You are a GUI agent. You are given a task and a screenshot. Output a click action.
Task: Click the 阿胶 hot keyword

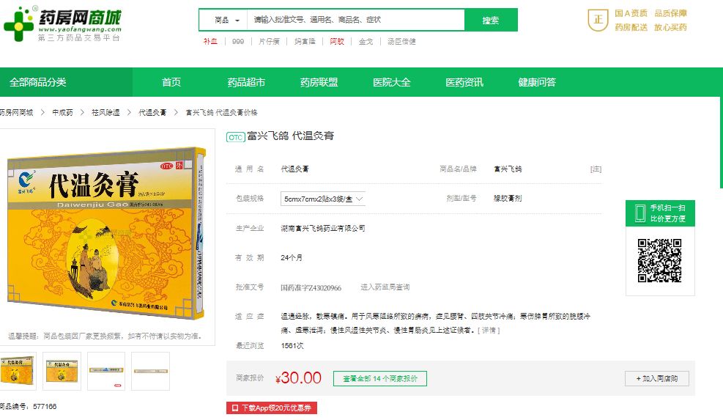pos(337,42)
